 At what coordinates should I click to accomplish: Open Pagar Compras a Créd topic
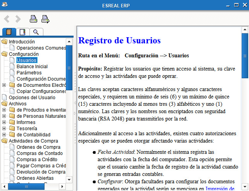(x=41, y=165)
